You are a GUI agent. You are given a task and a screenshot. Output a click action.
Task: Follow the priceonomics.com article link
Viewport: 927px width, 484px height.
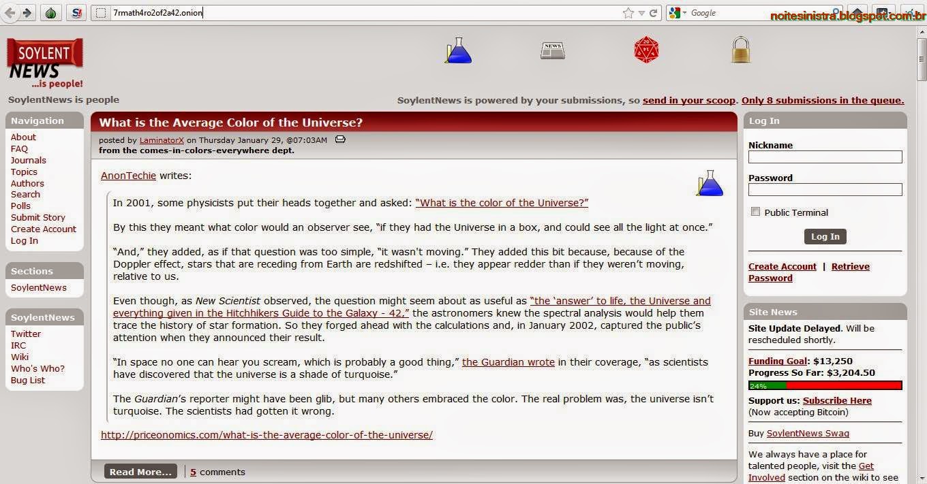(267, 434)
